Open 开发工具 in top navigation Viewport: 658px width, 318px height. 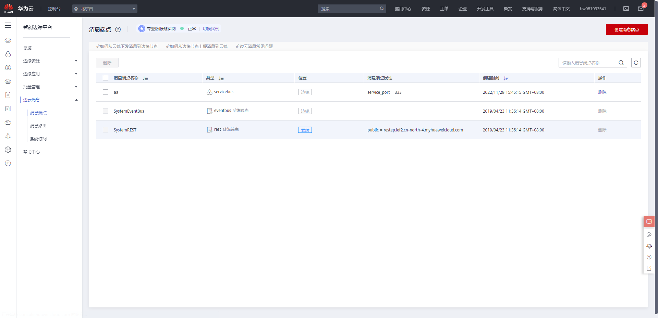click(x=485, y=9)
